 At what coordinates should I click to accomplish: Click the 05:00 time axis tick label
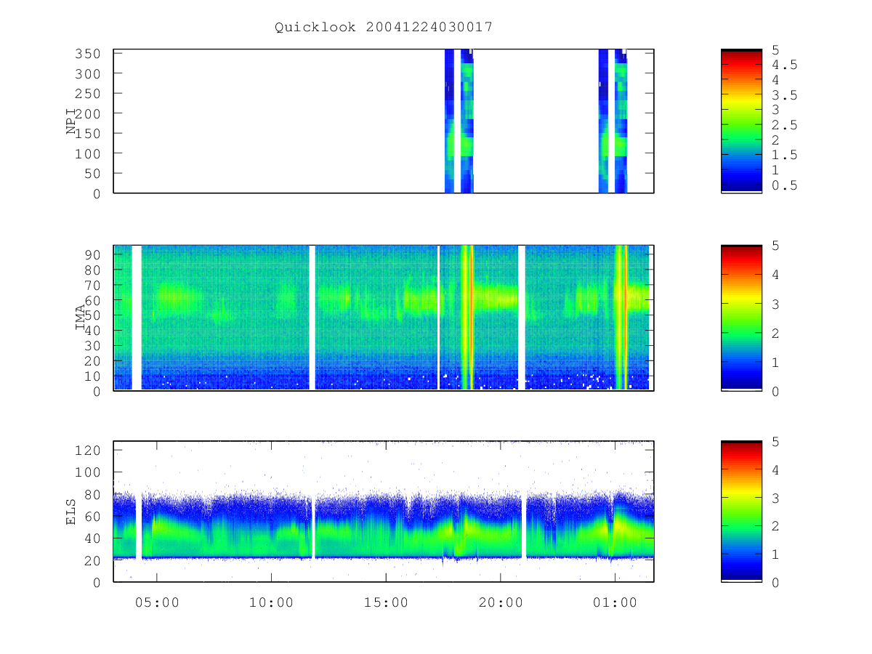click(157, 602)
